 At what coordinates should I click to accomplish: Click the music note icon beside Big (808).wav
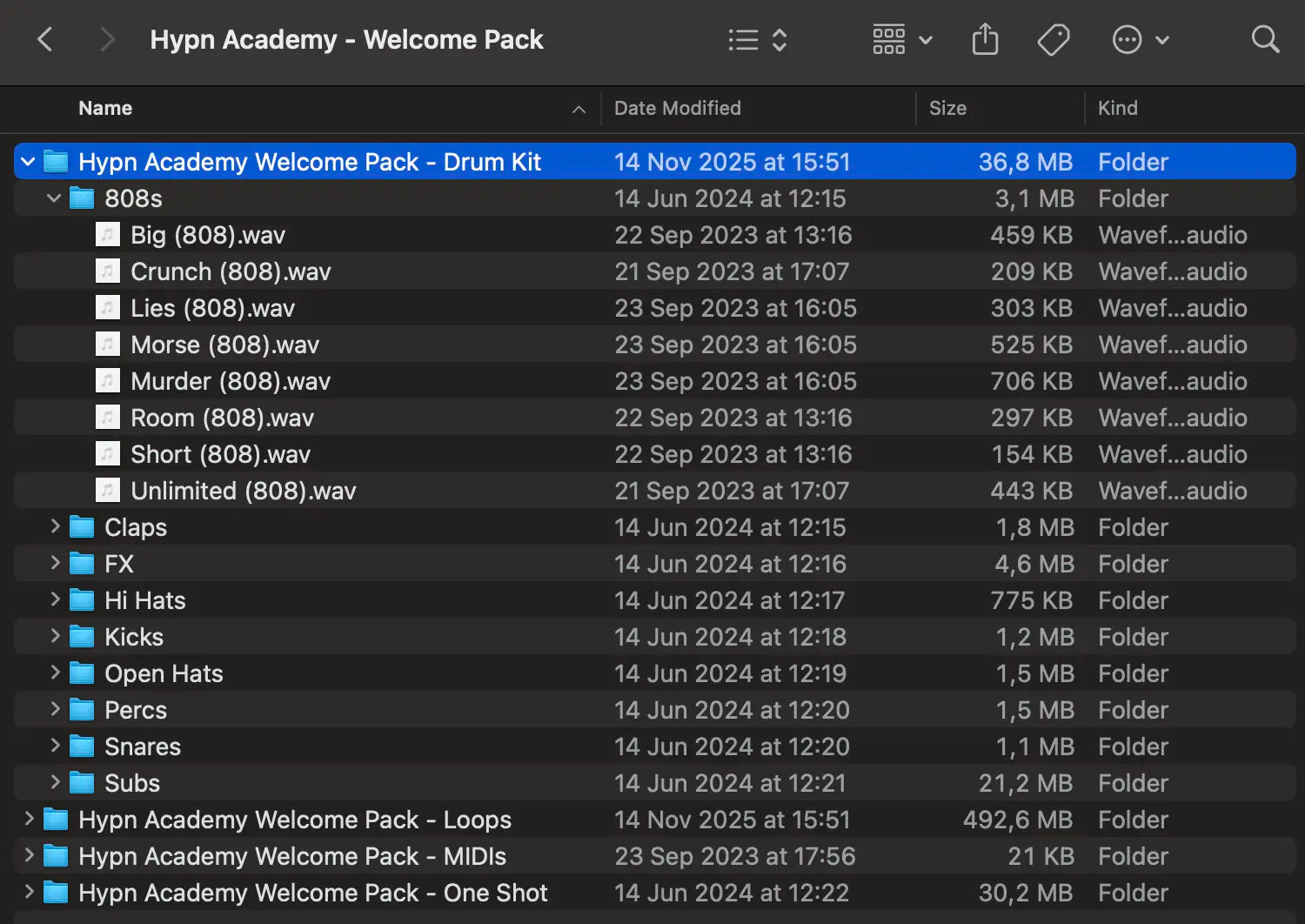(x=107, y=234)
